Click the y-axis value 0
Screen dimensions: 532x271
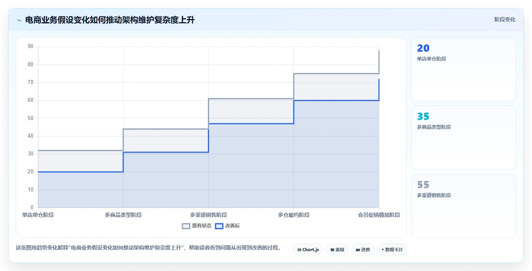tap(32, 208)
